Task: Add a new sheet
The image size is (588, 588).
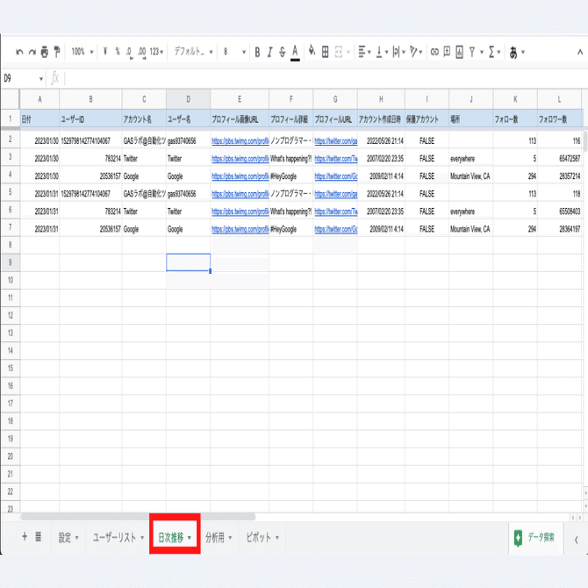Action: click(x=25, y=536)
